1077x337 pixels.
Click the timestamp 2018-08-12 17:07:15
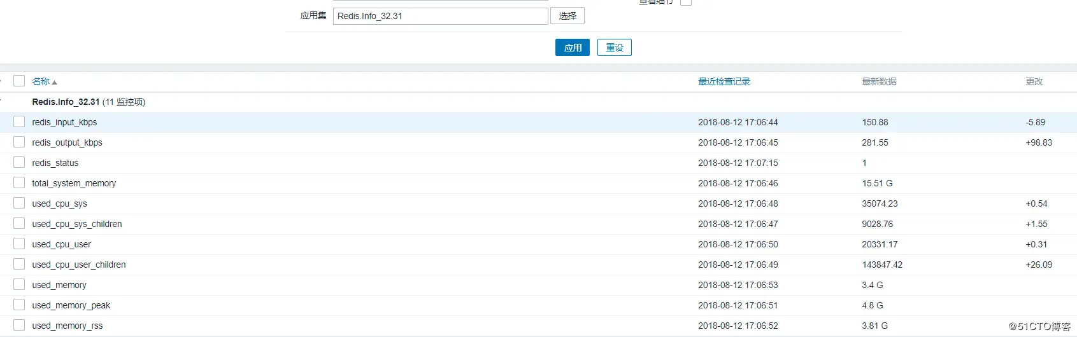738,163
